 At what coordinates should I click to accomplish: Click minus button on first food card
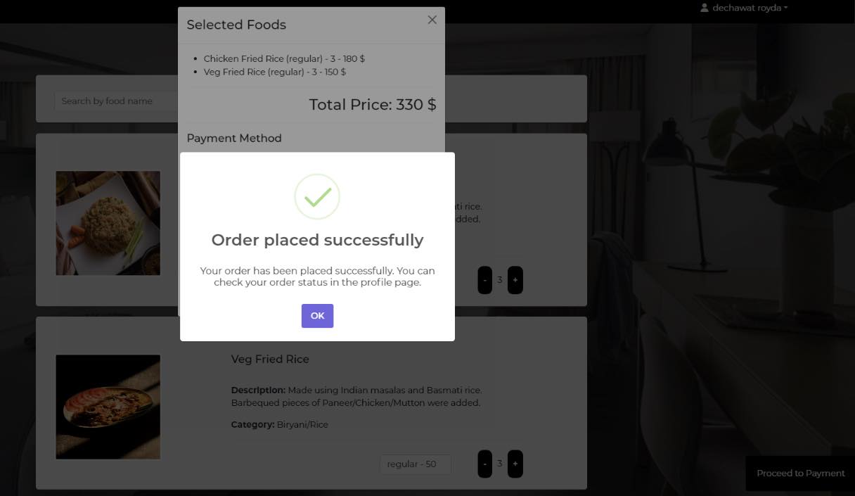(484, 280)
